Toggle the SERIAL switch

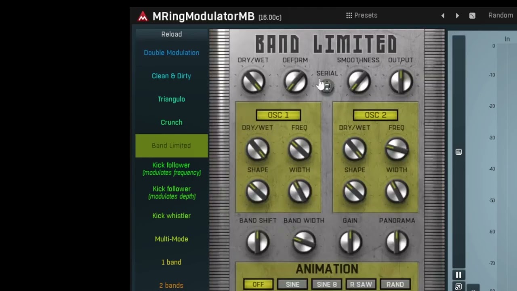point(327,86)
